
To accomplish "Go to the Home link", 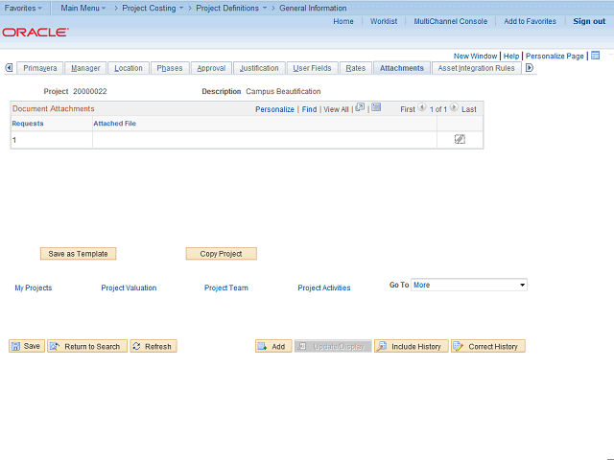I will point(343,21).
